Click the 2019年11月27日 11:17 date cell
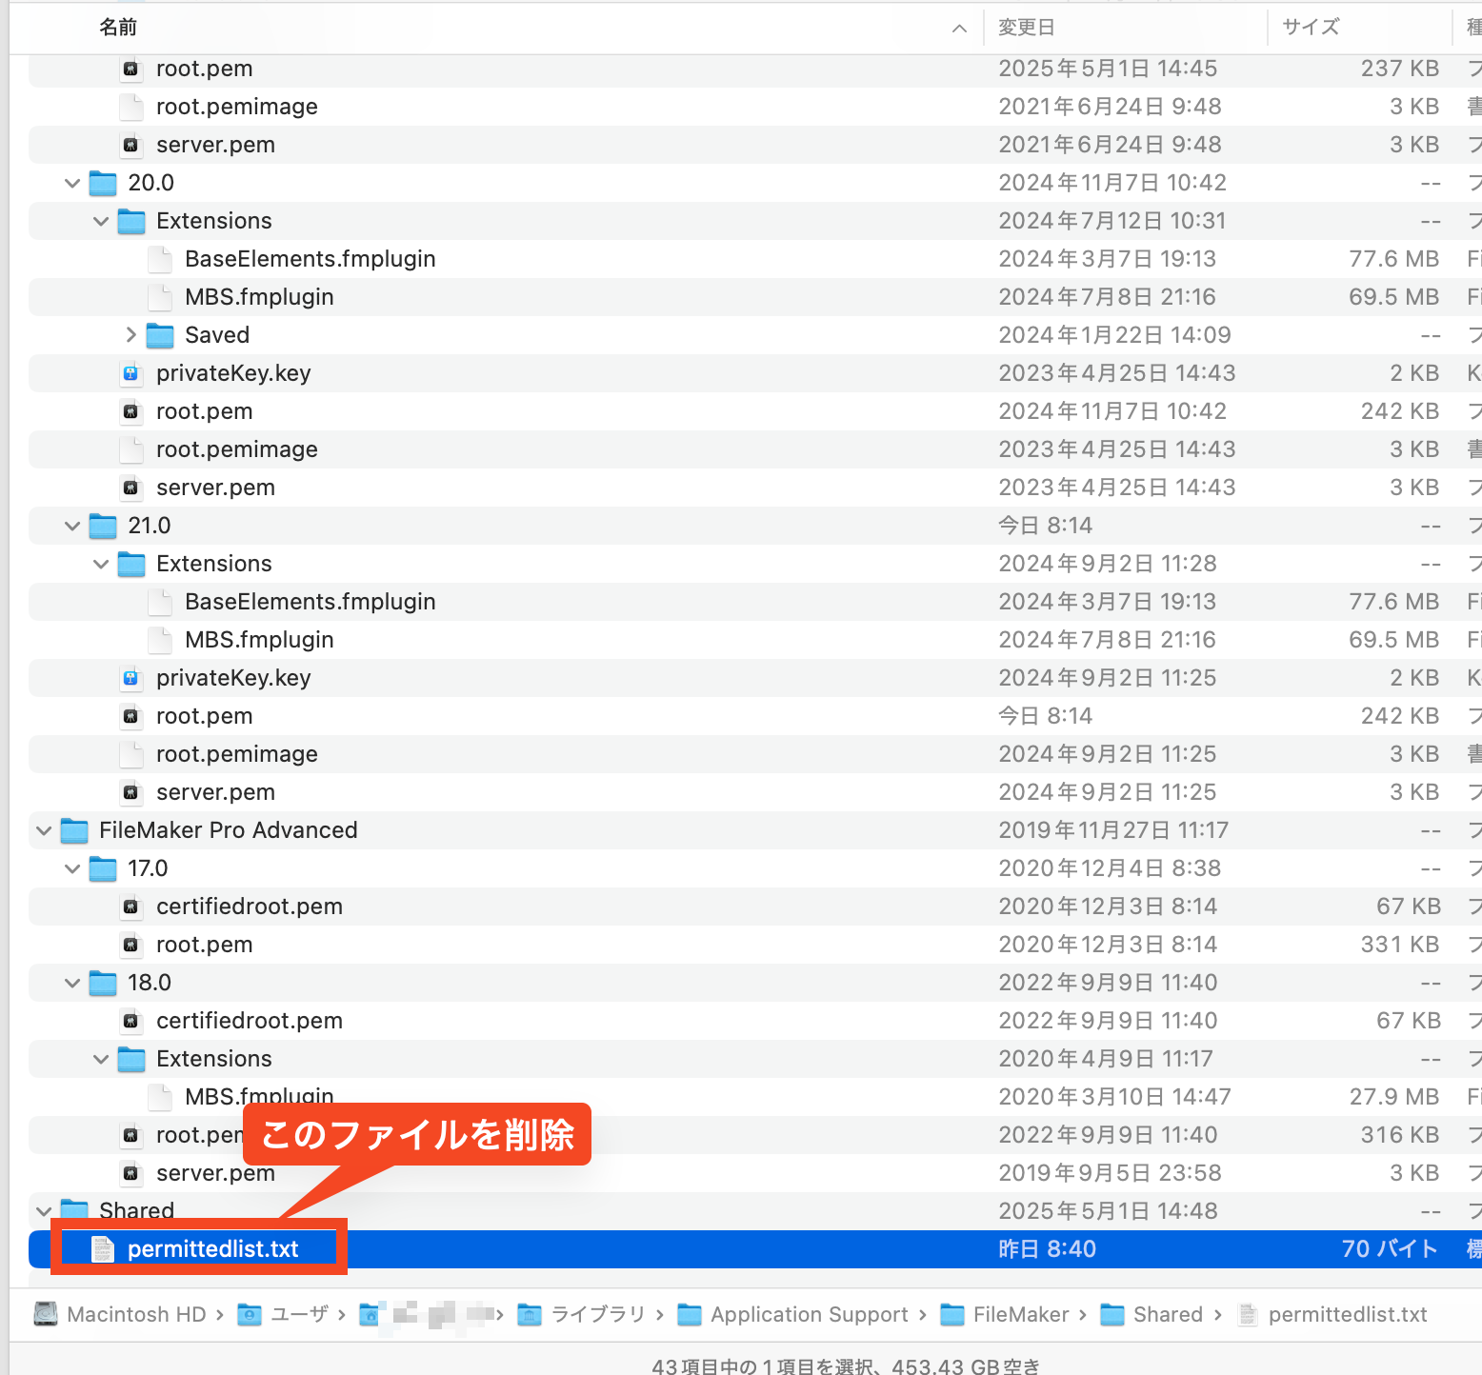The width and height of the screenshot is (1482, 1375). [x=1113, y=830]
